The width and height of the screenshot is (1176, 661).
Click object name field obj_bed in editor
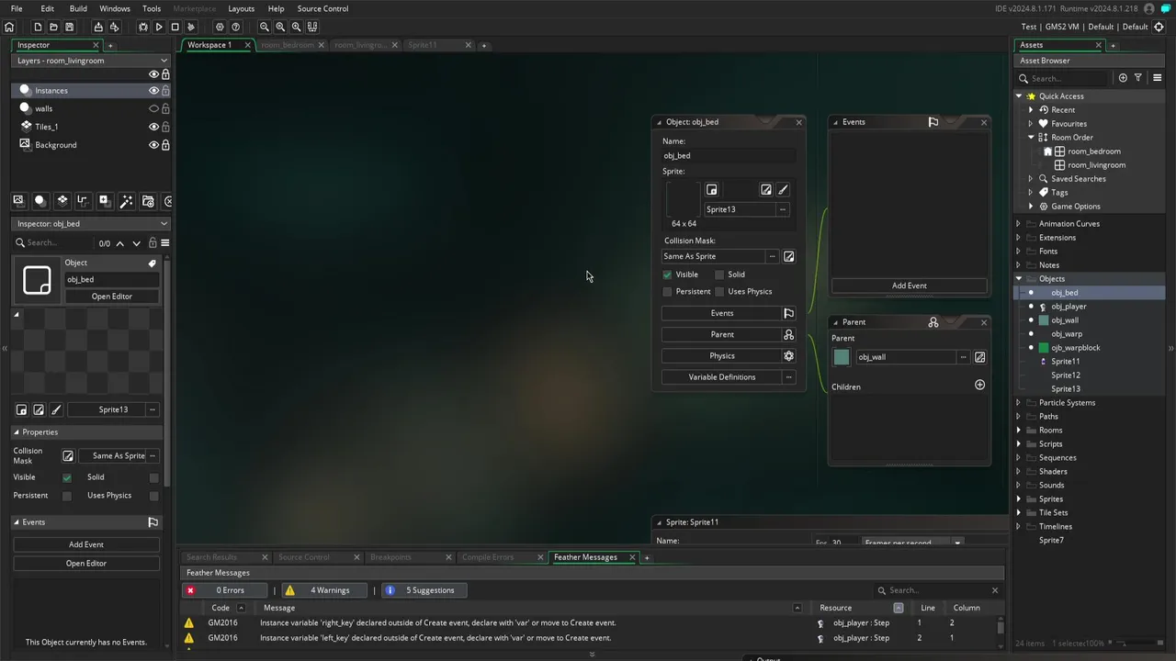click(729, 156)
